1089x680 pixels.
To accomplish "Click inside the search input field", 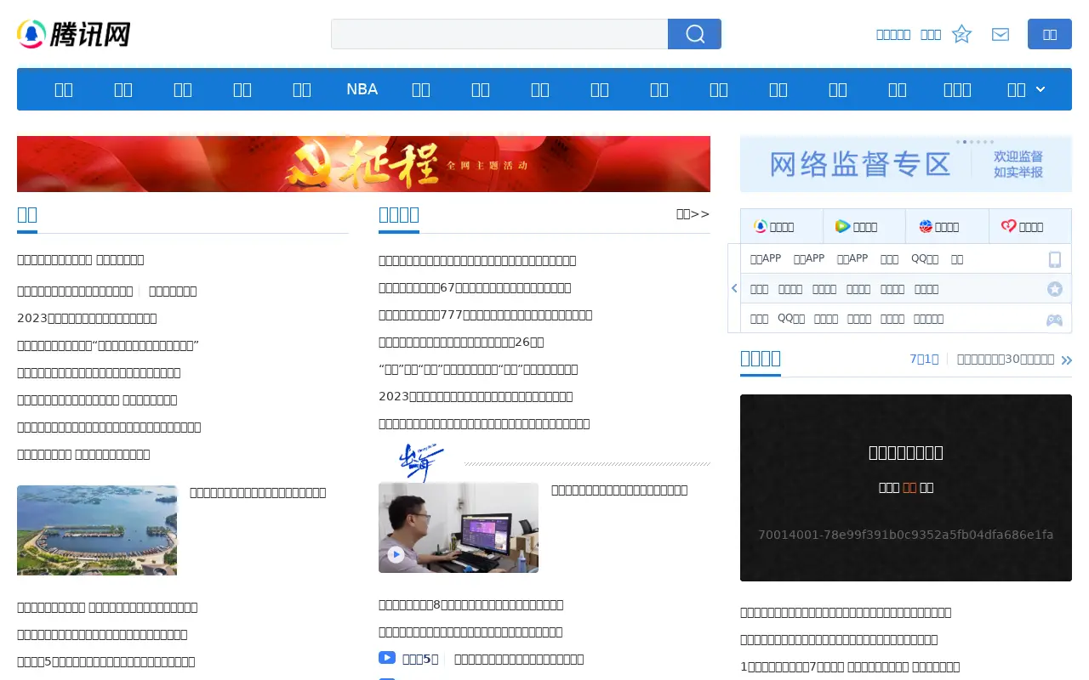I will point(499,34).
